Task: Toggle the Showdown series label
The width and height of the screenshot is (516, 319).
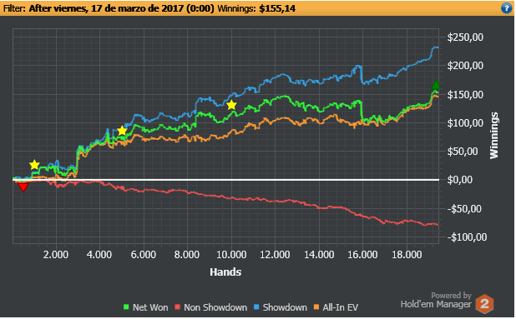Action: click(285, 307)
